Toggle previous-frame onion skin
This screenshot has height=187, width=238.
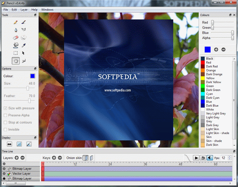tap(85, 158)
